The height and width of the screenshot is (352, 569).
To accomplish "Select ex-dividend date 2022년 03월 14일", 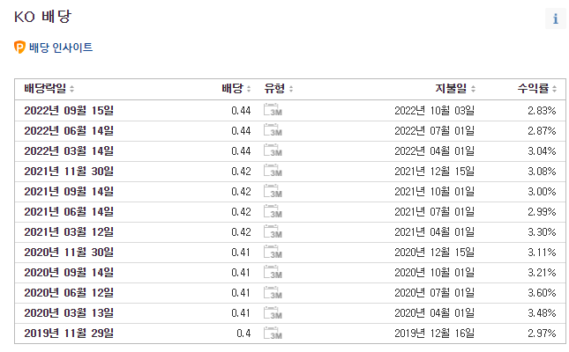I will coord(69,151).
